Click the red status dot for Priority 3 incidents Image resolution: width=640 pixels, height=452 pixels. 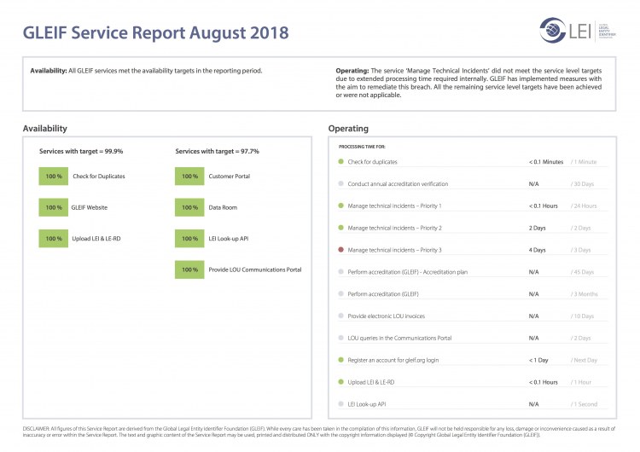coord(341,250)
